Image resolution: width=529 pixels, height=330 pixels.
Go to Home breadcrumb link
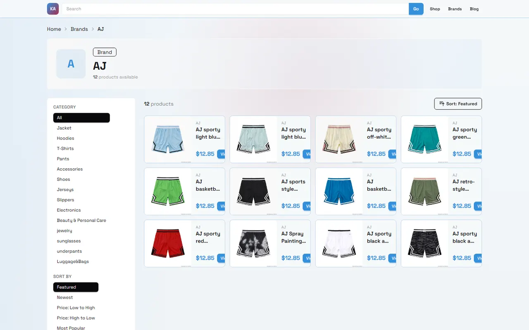(54, 29)
